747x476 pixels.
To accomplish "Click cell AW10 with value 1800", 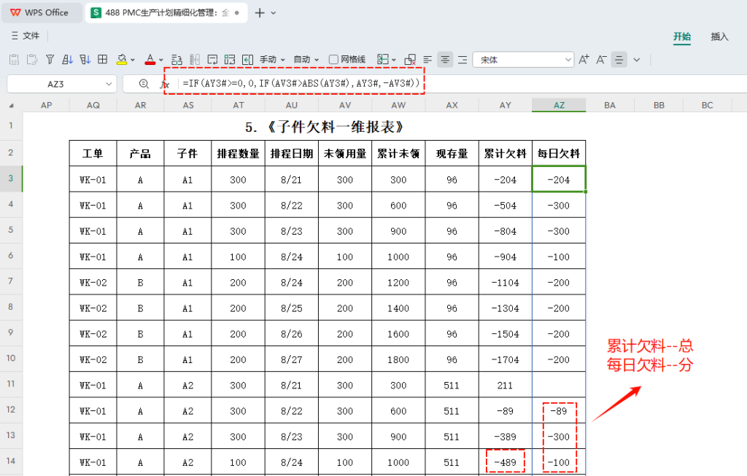I will [398, 359].
